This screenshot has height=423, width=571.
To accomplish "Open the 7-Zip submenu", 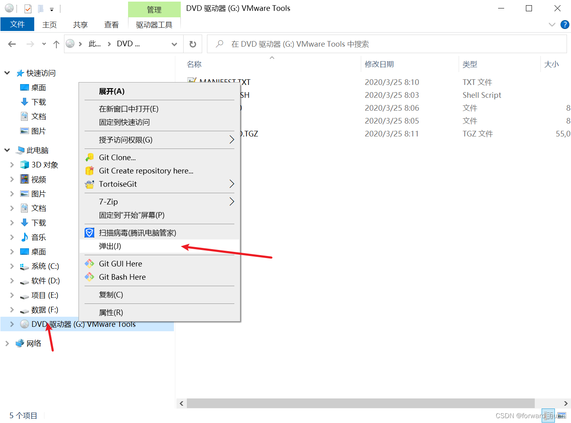I will (159, 202).
